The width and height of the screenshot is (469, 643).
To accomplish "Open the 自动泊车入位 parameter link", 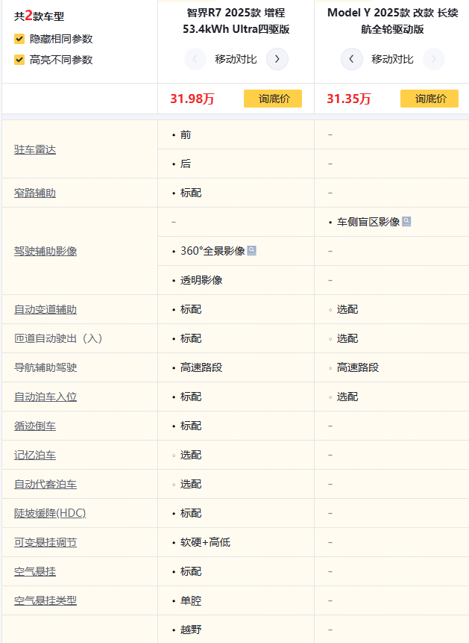I will pyautogui.click(x=45, y=397).
